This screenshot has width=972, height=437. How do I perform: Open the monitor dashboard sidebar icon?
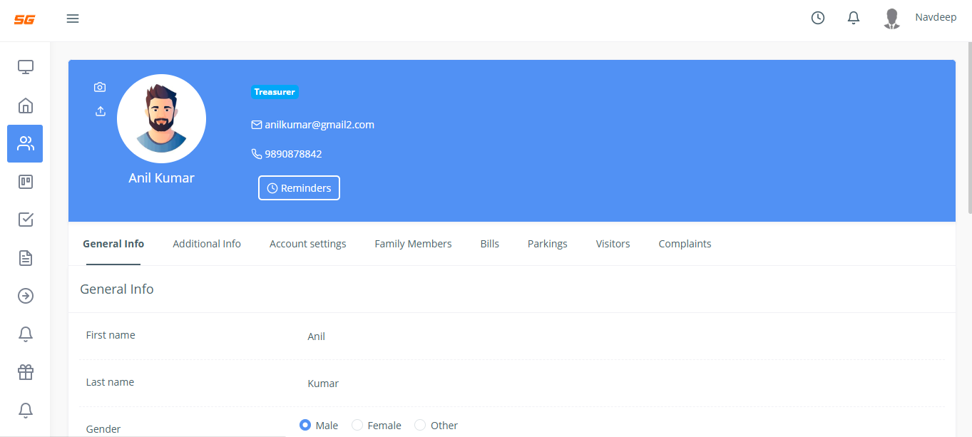(x=26, y=67)
